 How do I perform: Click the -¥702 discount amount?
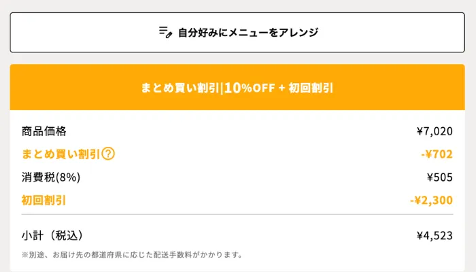click(x=436, y=154)
